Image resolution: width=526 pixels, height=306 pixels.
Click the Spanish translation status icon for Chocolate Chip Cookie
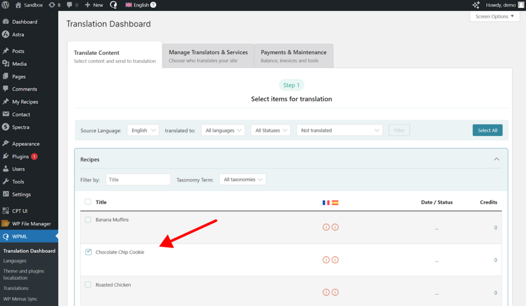(x=335, y=260)
